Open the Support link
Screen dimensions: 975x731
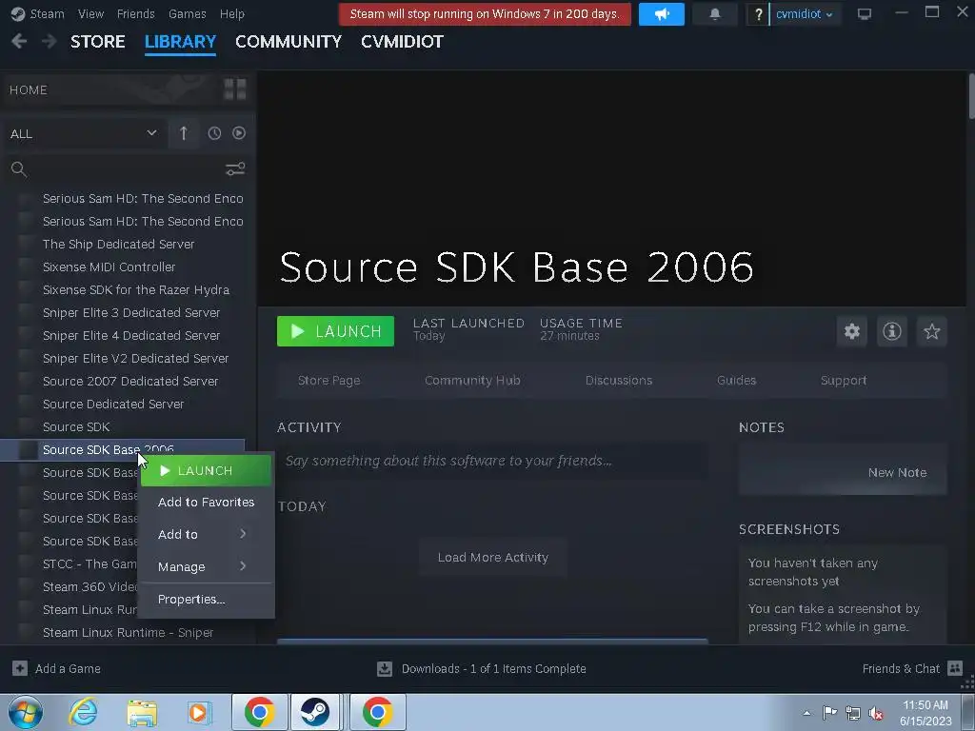pos(844,381)
